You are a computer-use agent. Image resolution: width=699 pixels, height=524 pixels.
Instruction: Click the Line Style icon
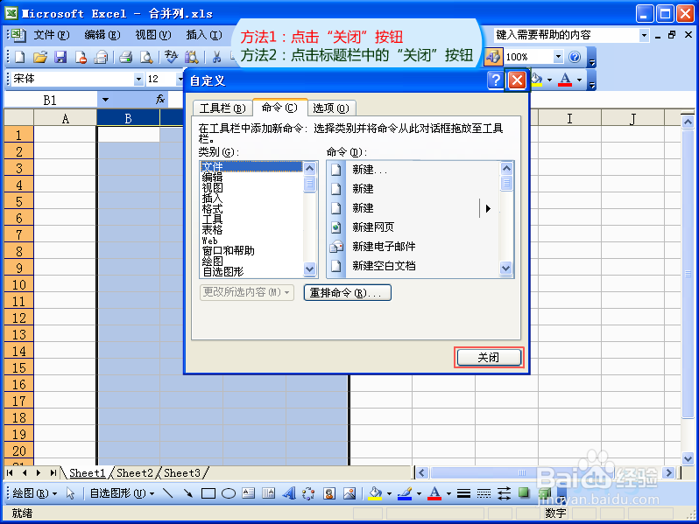(x=463, y=493)
